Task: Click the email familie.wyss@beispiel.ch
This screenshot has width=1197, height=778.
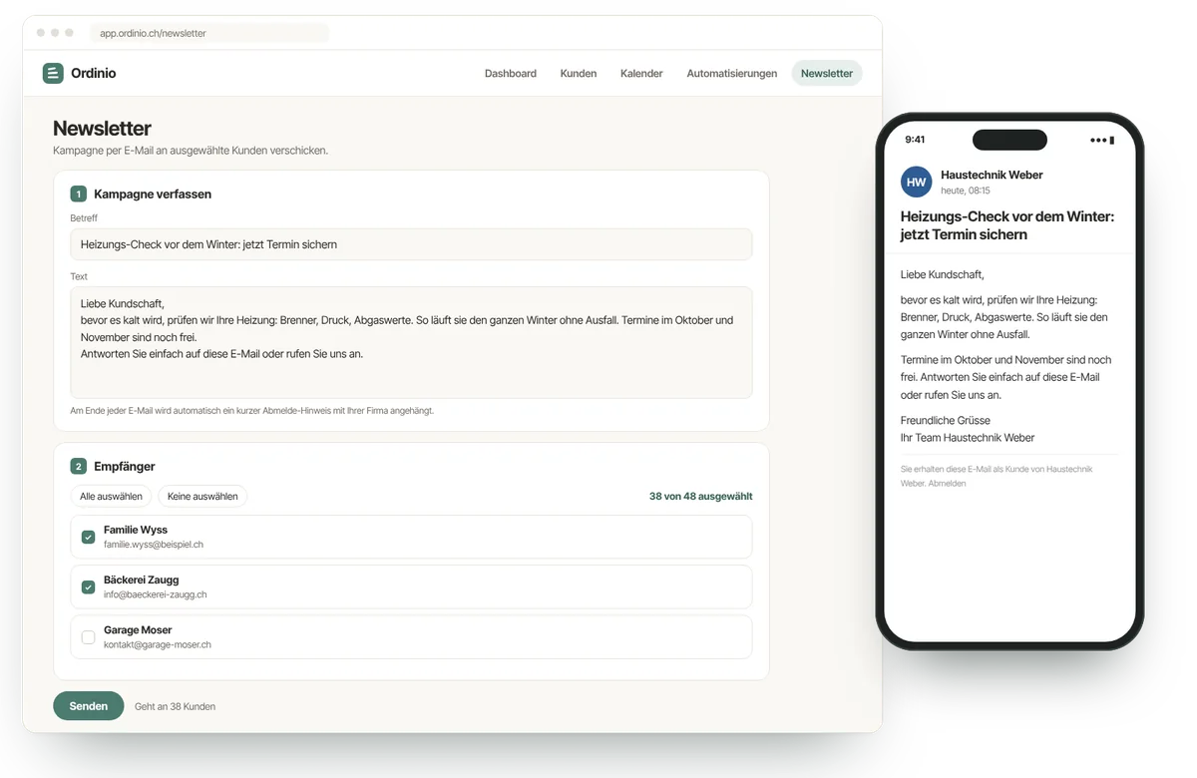Action: click(x=154, y=545)
